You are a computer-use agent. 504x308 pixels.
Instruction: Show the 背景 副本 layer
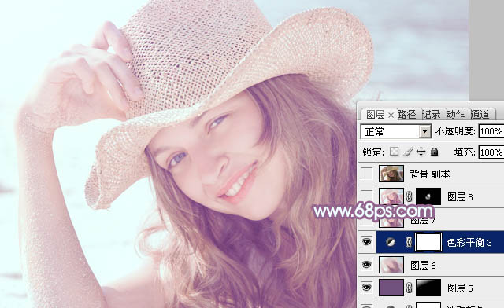click(366, 174)
